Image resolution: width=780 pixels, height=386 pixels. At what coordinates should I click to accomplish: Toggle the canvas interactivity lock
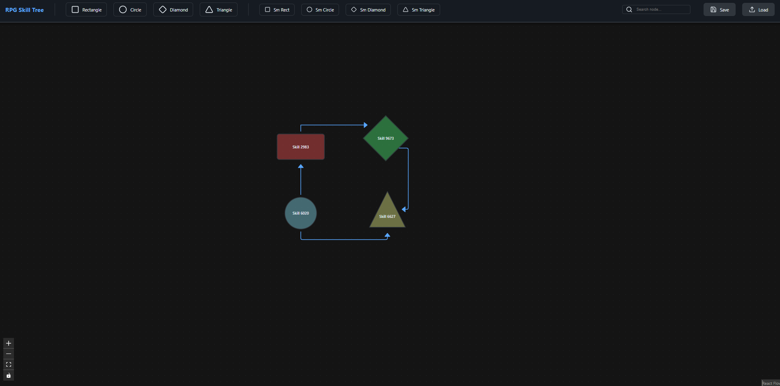coord(9,375)
